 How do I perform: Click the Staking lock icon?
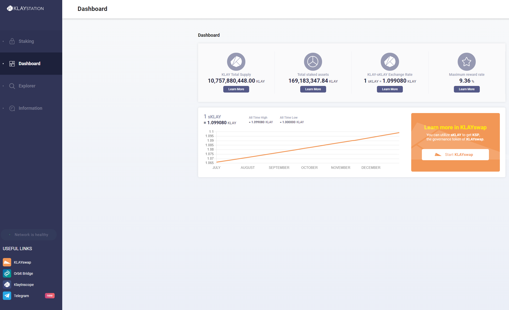[12, 41]
